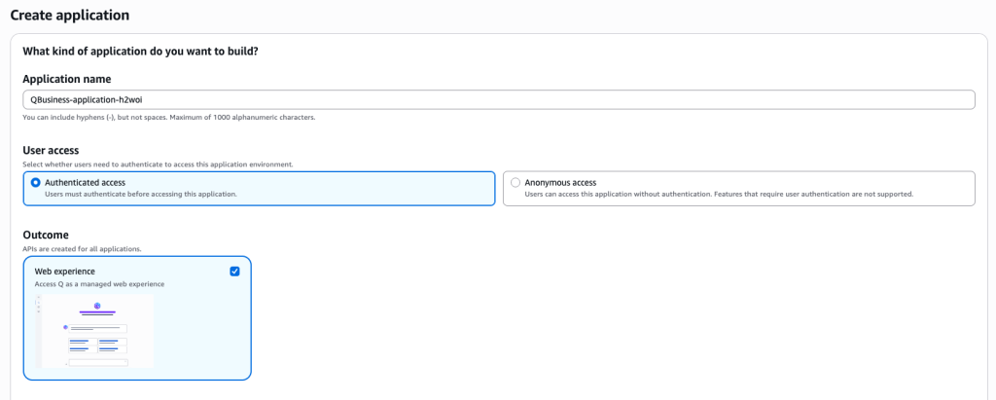Select the Anonymous access radio button
The height and width of the screenshot is (400, 996).
point(516,183)
